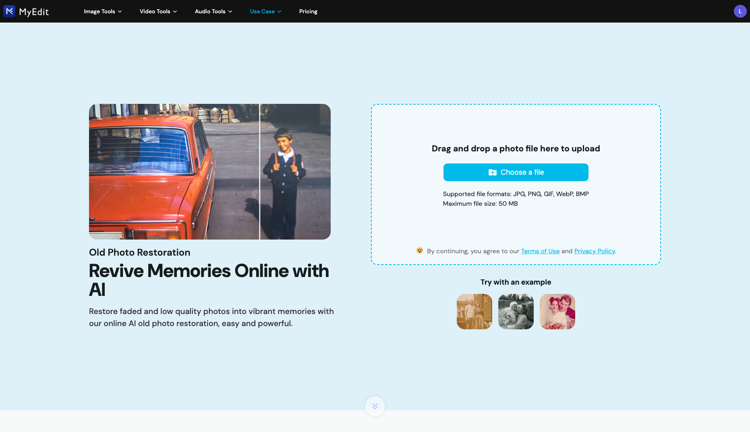
Task: Click the MyEdit logo icon
Action: click(9, 11)
